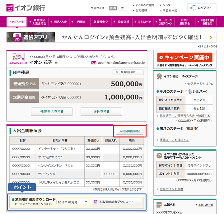Click the mail envelope icon
Viewport: 224px width, 214px height.
pos(94,63)
